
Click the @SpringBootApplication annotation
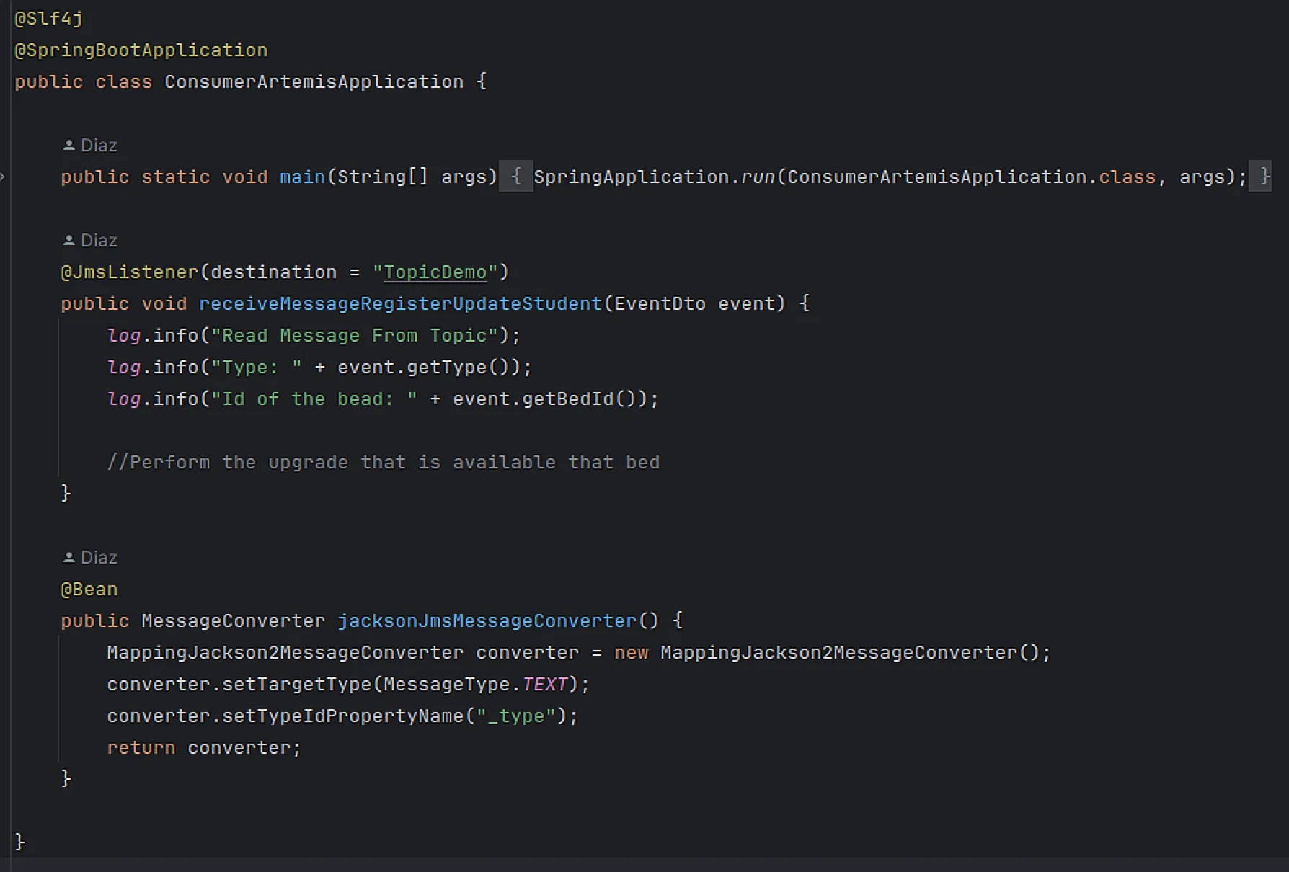click(x=141, y=50)
